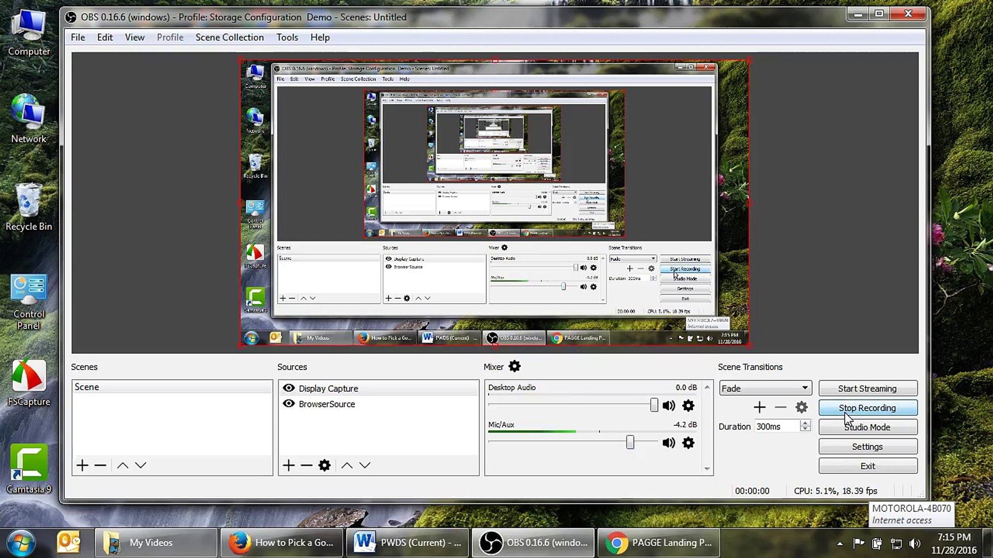
Task: Toggle Studio Mode button
Action: click(868, 427)
